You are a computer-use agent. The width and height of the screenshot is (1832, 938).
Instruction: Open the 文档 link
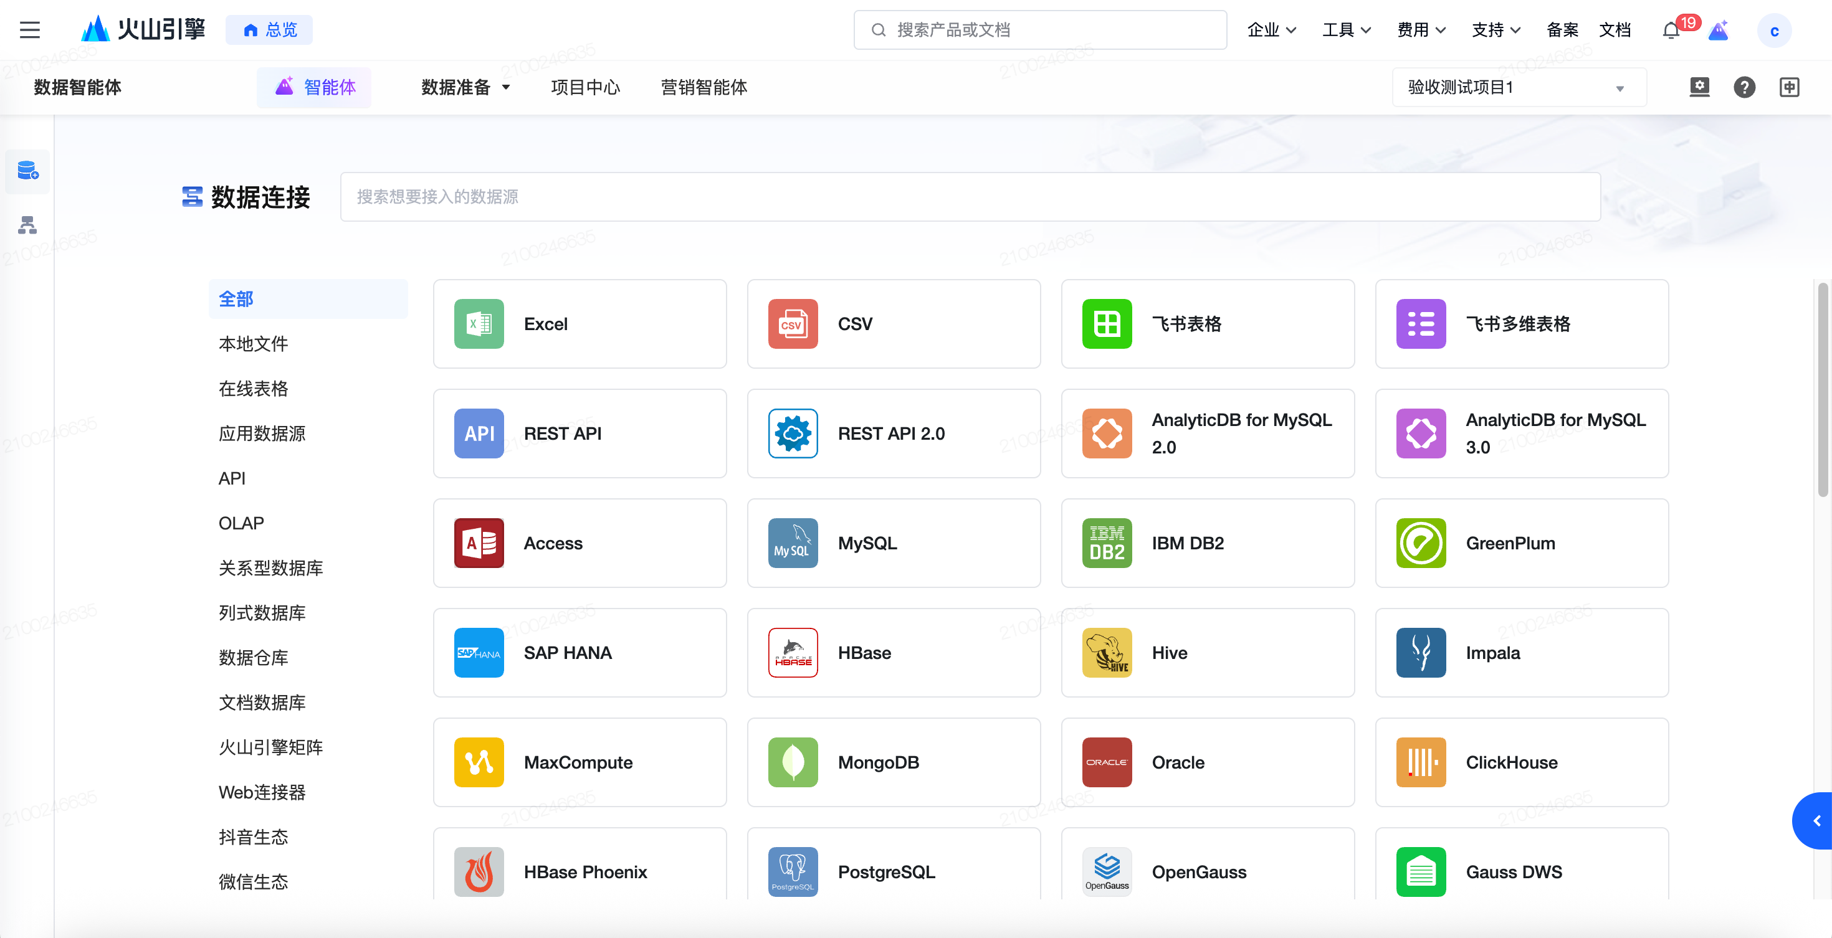pos(1615,30)
